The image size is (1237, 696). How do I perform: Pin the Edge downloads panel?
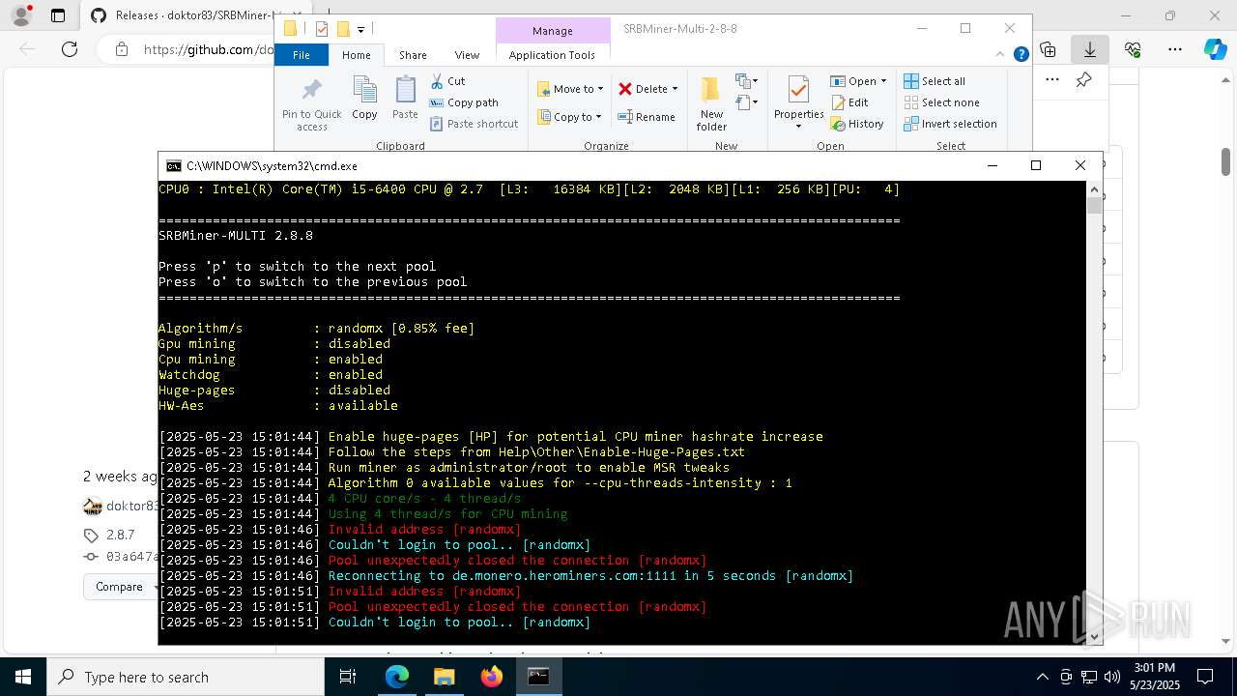click(1083, 80)
